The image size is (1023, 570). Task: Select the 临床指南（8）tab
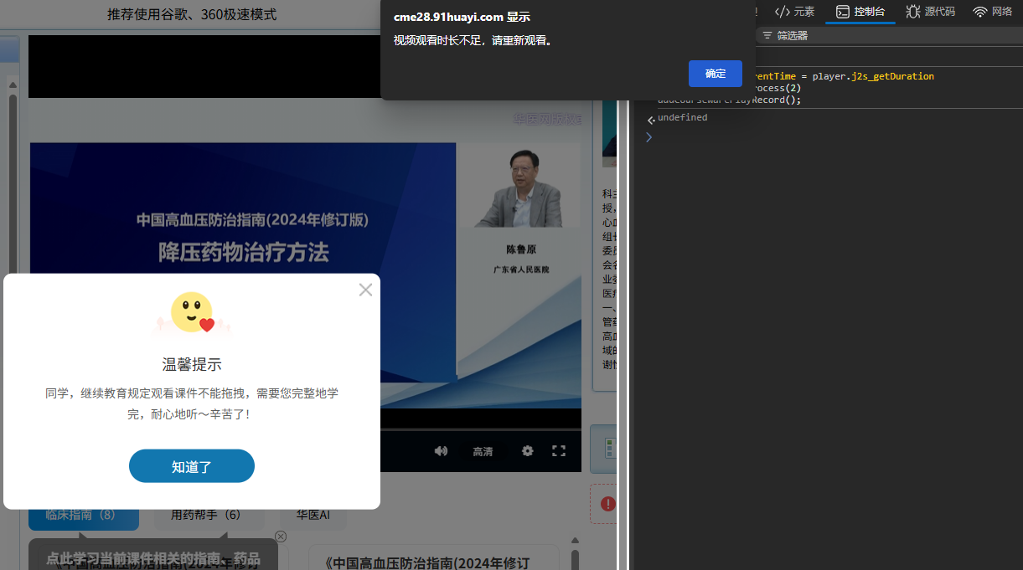click(x=83, y=514)
